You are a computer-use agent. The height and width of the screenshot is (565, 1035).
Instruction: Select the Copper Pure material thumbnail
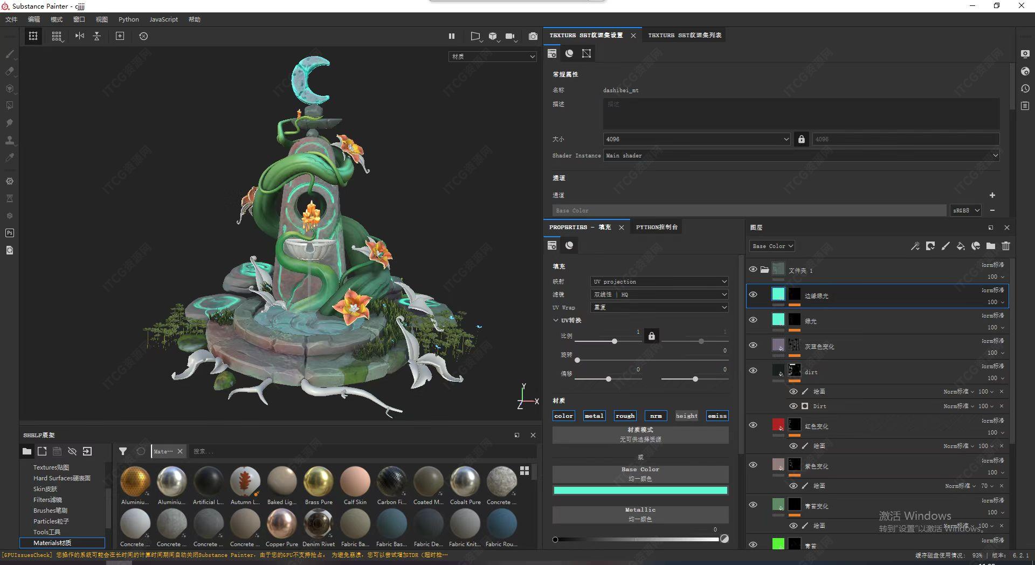tap(281, 523)
